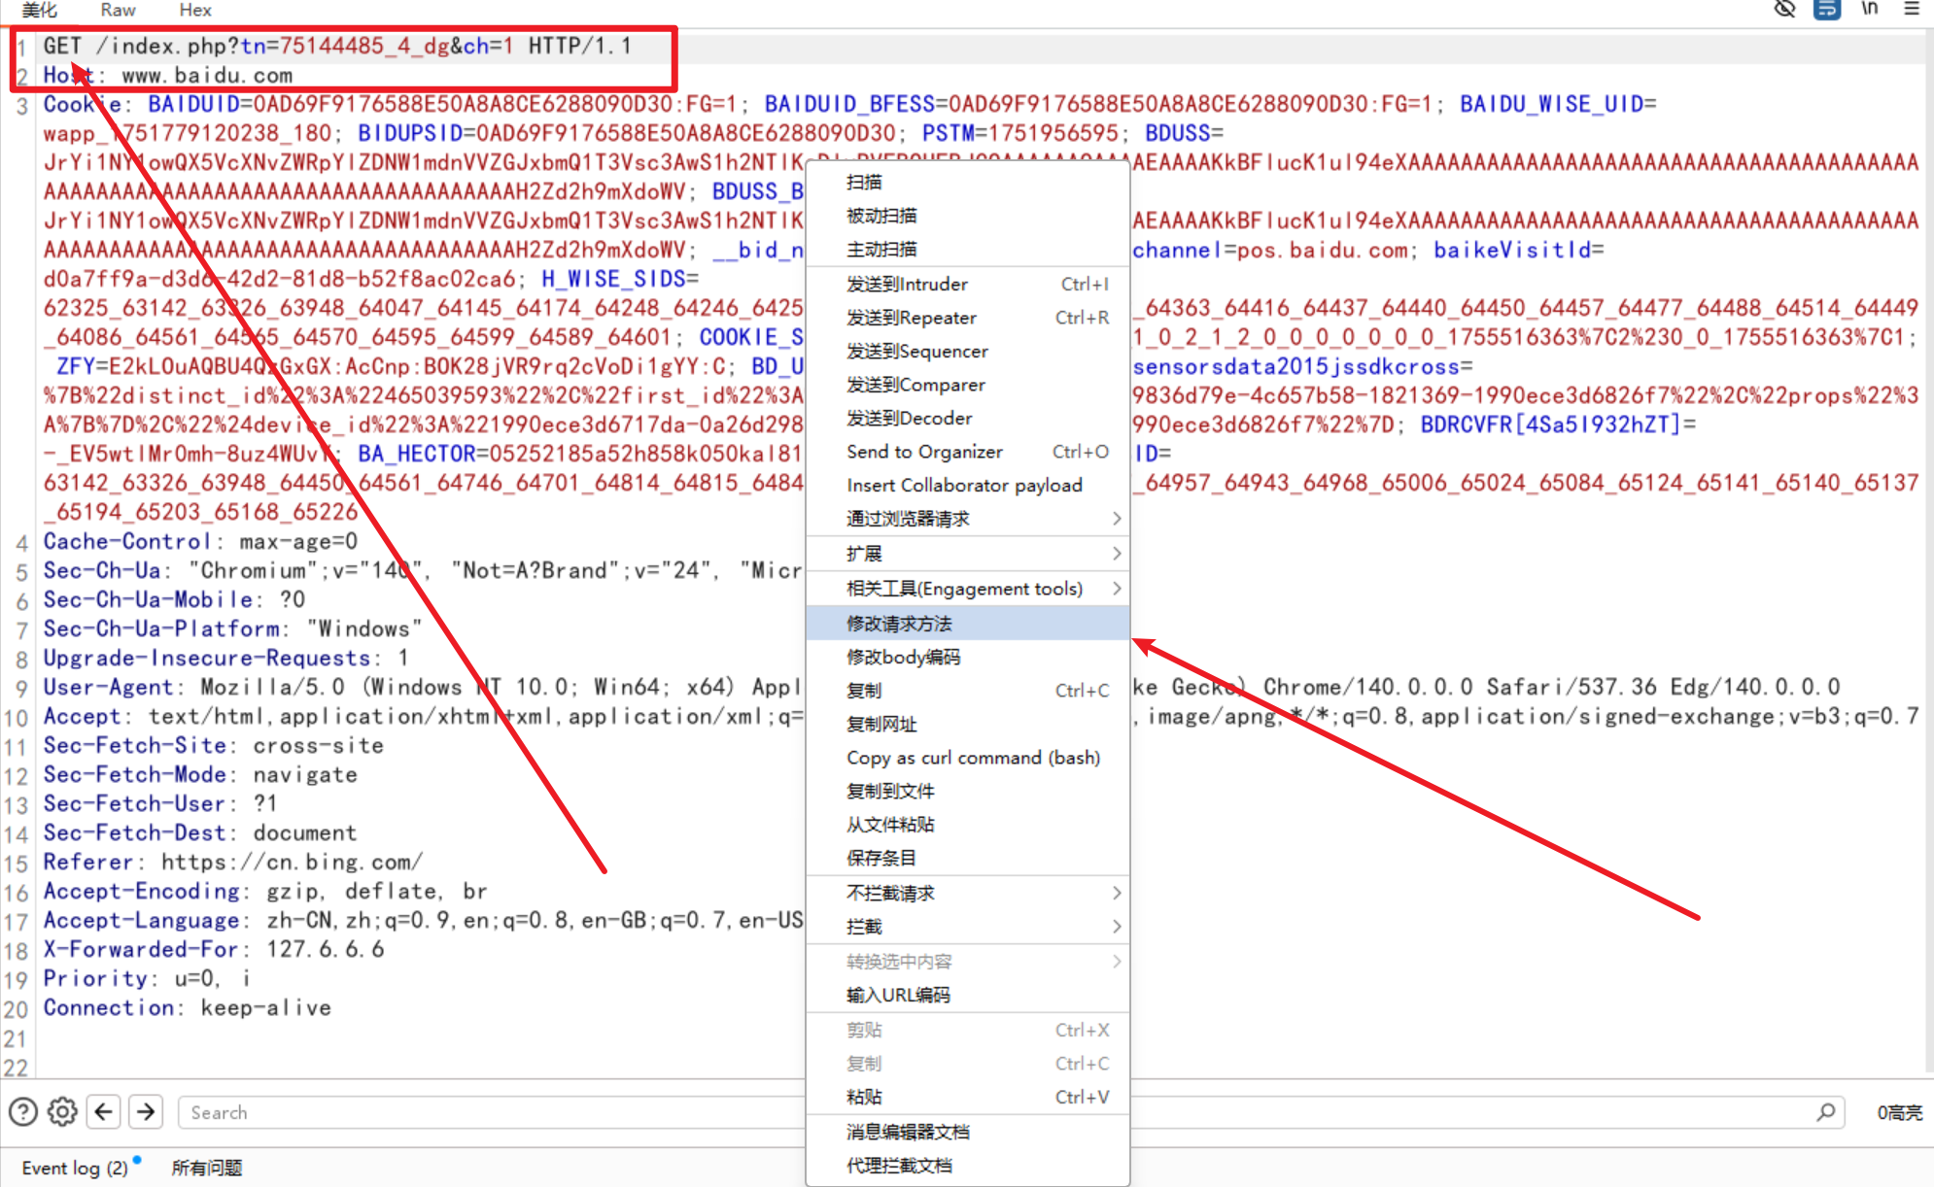Click the search magnifier icon

click(1824, 1112)
